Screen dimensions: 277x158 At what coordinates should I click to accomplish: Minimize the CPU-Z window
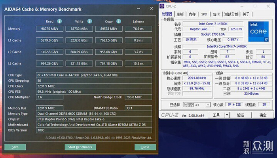(242, 6)
